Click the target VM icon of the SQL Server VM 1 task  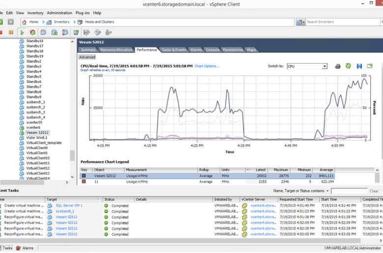(x=50, y=205)
